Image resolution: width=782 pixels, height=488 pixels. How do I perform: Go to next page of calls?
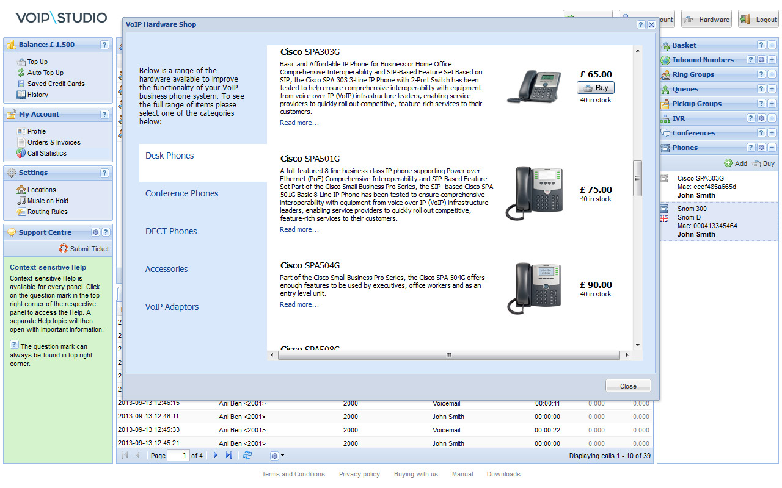click(x=215, y=456)
